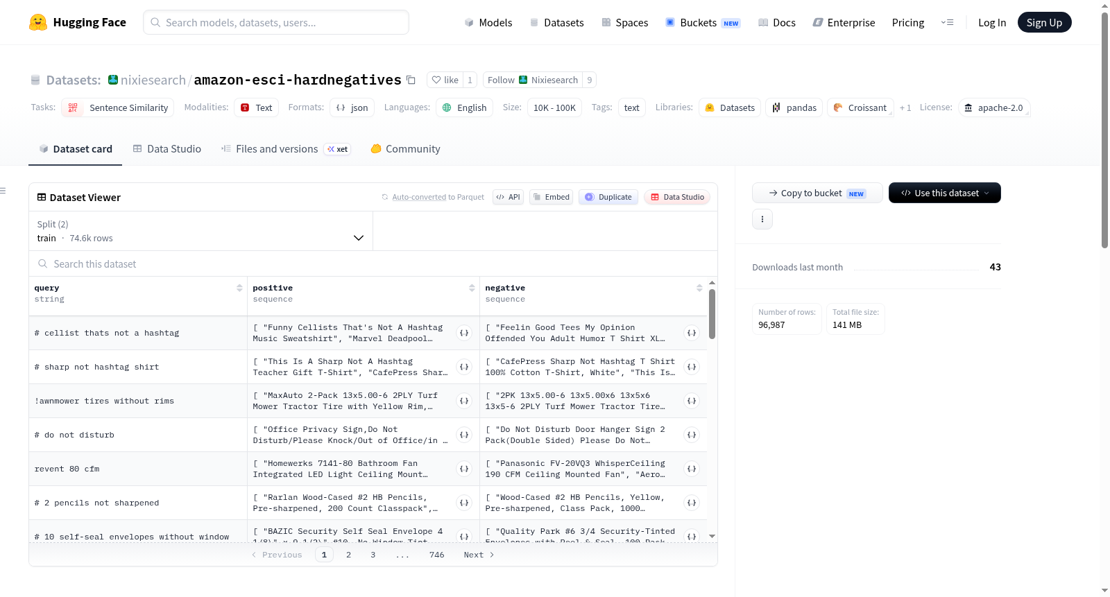Like this dataset with the heart
This screenshot has height=597, width=1110.
click(x=445, y=80)
